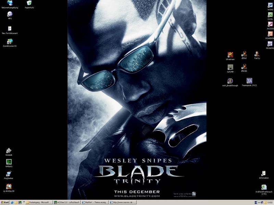274x205 pixels.
Task: Click the ACCESS desktop shortcut
Action: [x=270, y=25]
